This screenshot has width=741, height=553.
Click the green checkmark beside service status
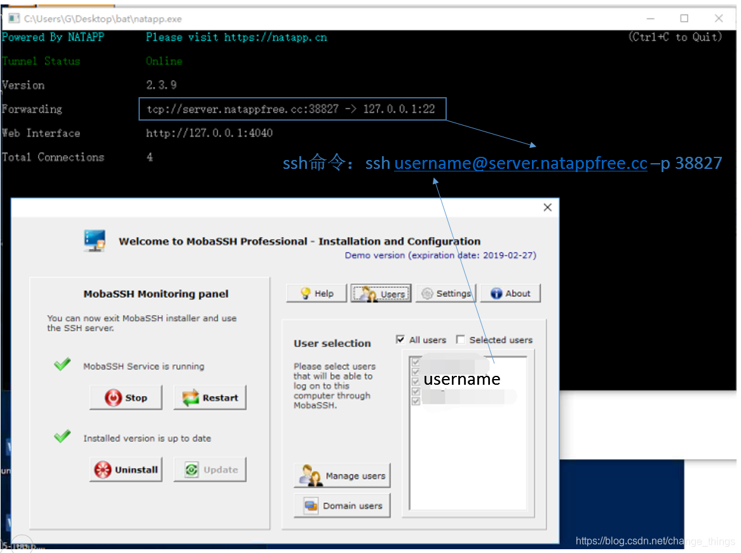pyautogui.click(x=62, y=364)
